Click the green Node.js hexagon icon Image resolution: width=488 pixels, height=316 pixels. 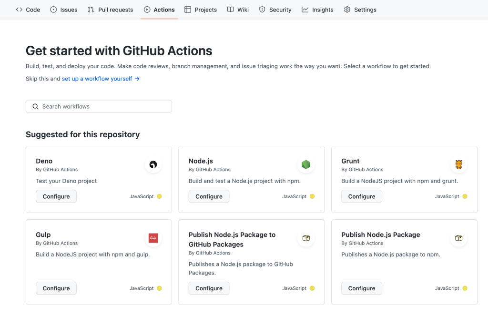point(306,165)
